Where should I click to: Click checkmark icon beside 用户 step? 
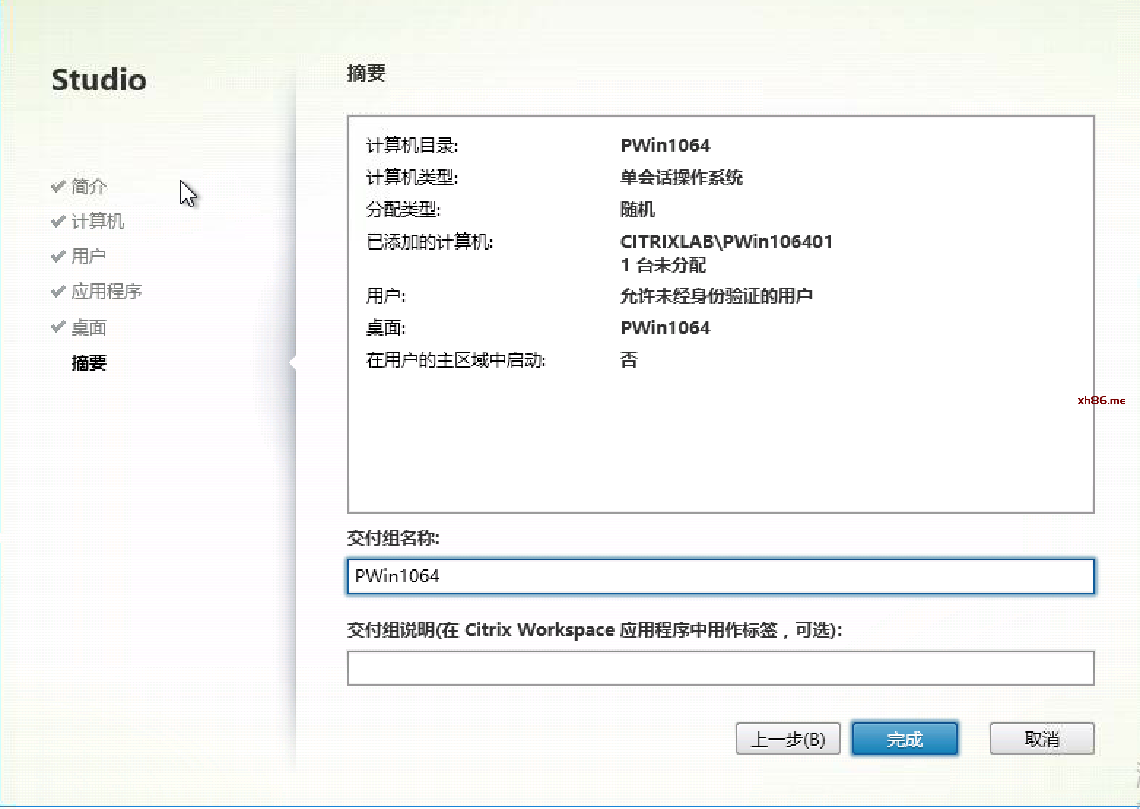pos(58,256)
